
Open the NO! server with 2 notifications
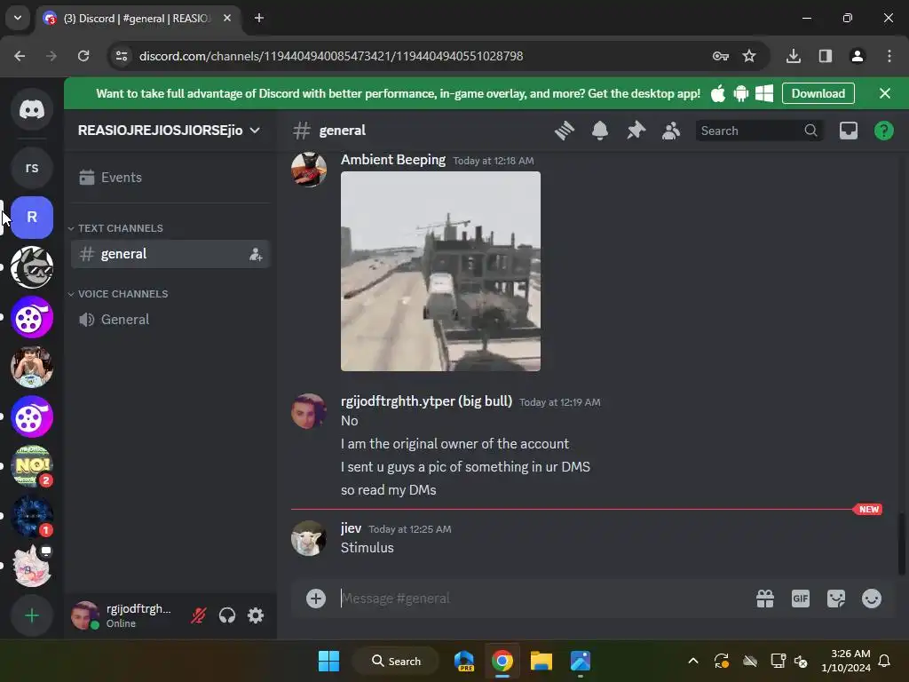click(x=32, y=466)
